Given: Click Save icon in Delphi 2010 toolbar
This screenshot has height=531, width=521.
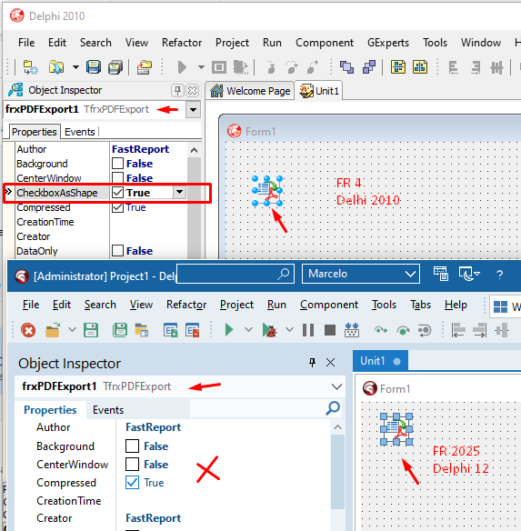Looking at the screenshot, I should pyautogui.click(x=93, y=67).
